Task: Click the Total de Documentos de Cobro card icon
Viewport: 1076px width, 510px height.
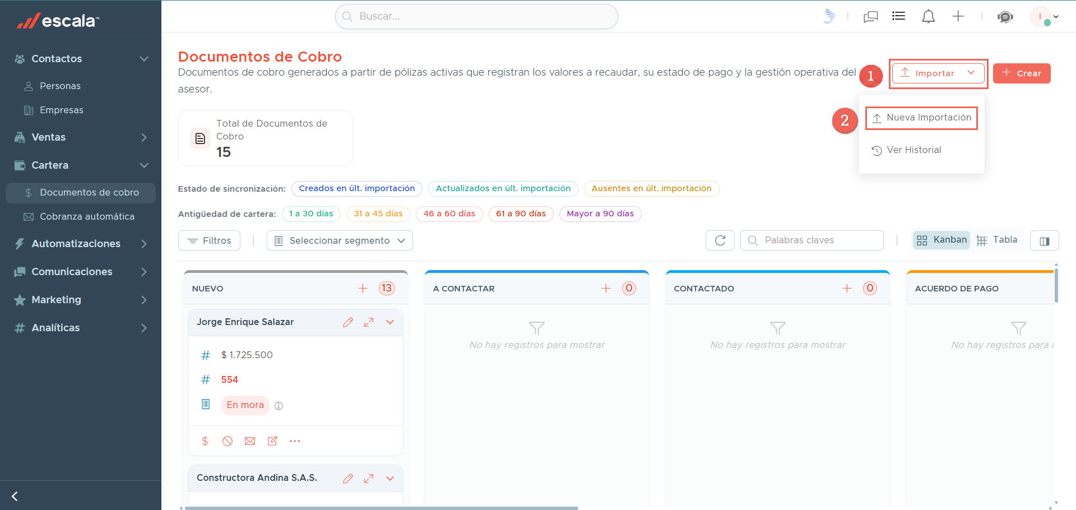Action: (200, 138)
